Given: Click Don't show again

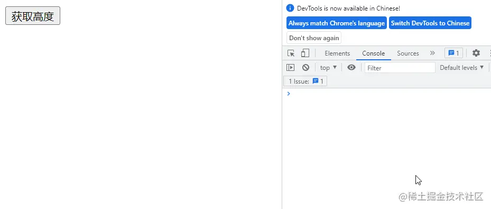Looking at the screenshot, I should pyautogui.click(x=314, y=38).
